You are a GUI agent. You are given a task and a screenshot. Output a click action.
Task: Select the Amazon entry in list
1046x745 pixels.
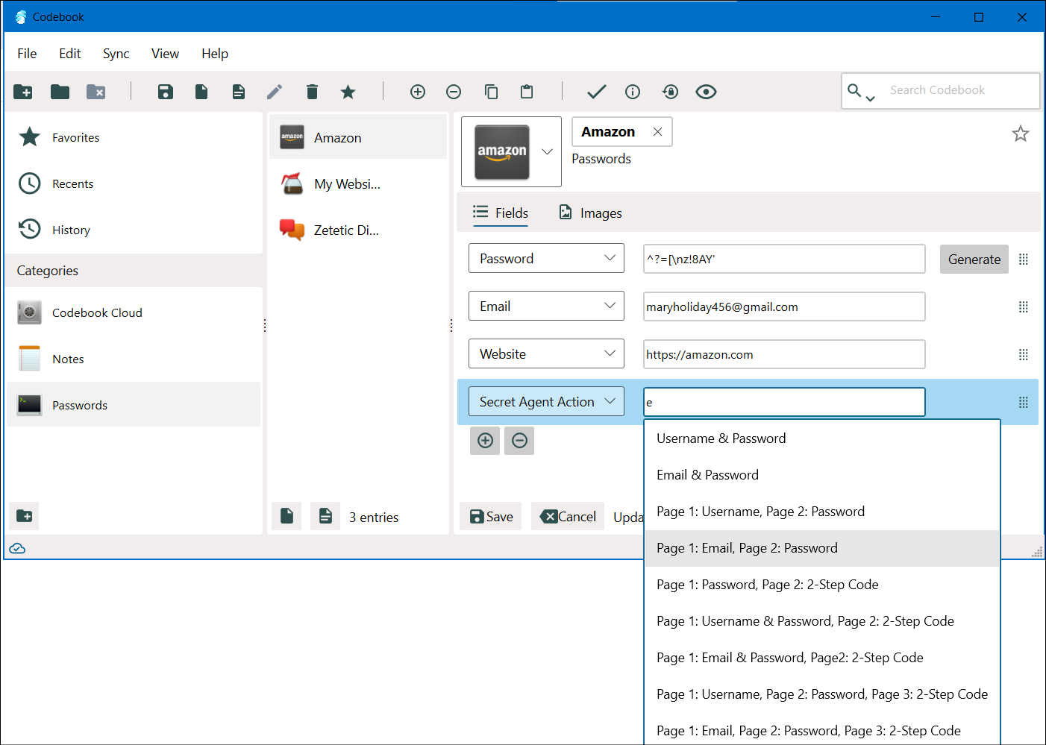pos(358,137)
